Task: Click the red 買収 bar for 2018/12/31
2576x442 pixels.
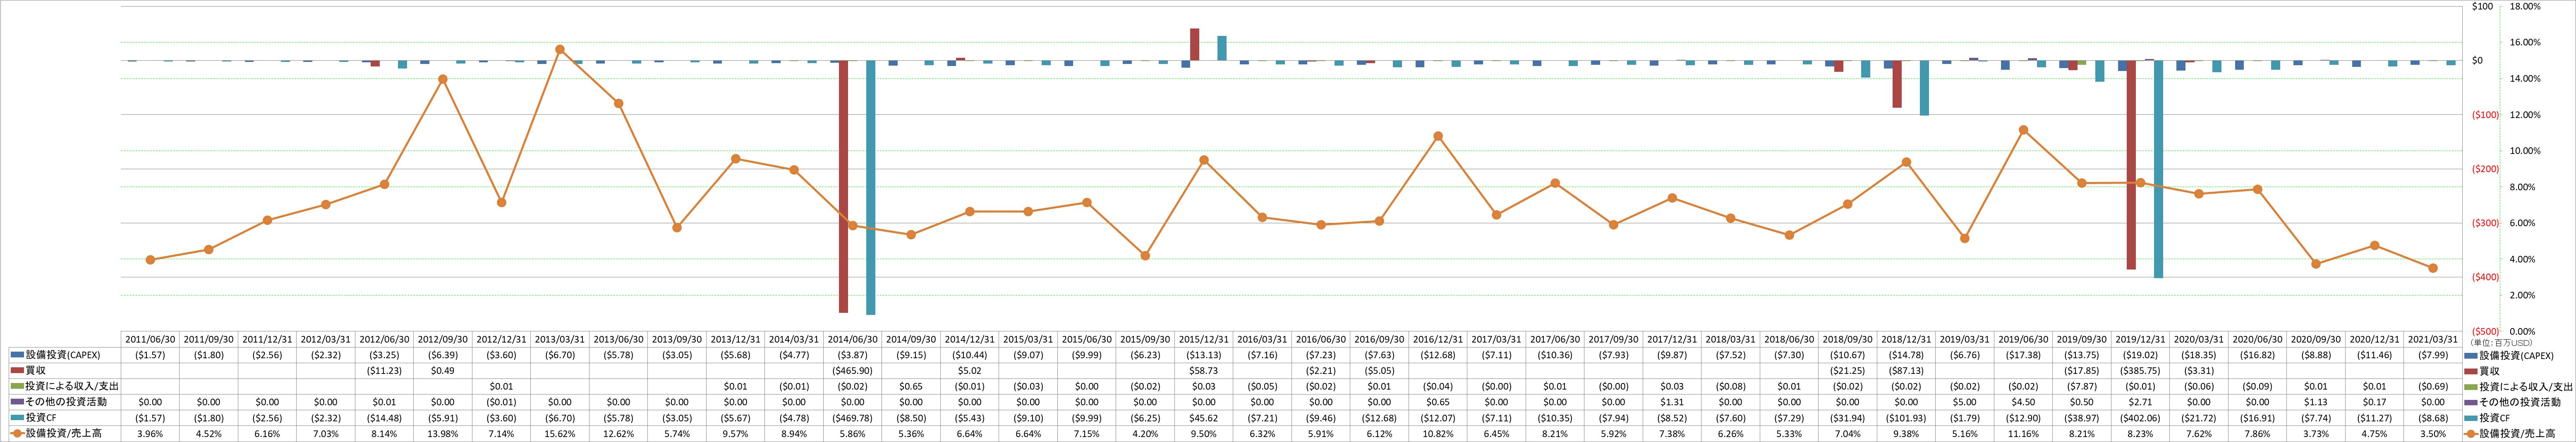Action: (1897, 84)
